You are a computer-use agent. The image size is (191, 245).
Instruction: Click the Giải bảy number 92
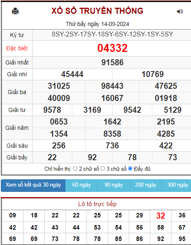point(92,157)
